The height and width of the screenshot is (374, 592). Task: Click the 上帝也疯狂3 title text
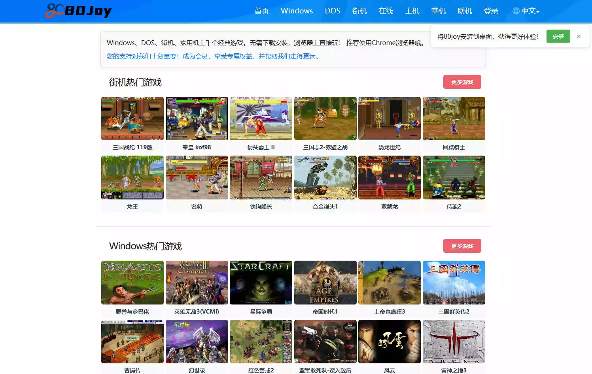(390, 312)
